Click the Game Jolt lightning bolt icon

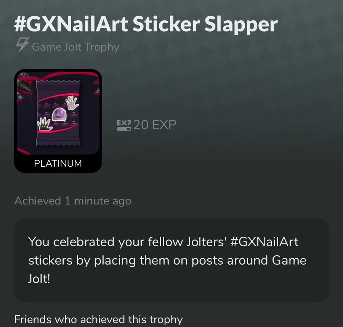pos(22,45)
